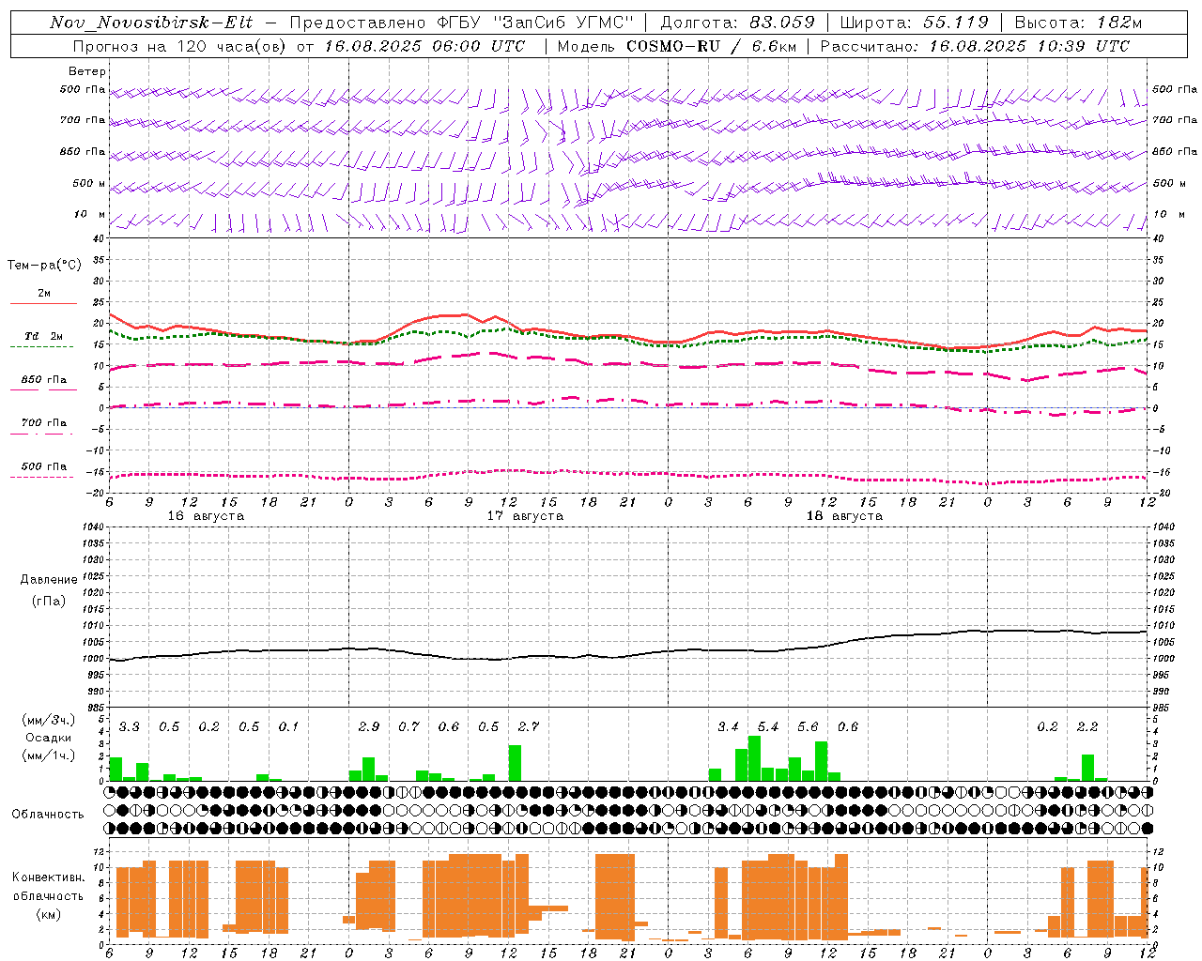
Task: Click the 3.3 precipitation total
Action: (130, 726)
